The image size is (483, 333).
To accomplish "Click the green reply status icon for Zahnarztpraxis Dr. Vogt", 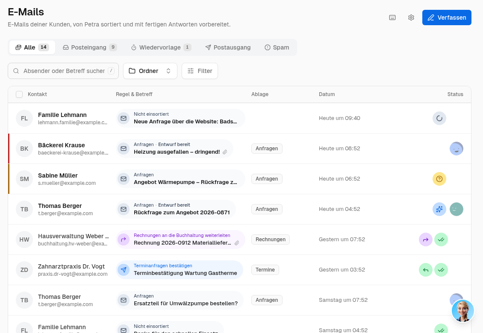I will pos(426,270).
